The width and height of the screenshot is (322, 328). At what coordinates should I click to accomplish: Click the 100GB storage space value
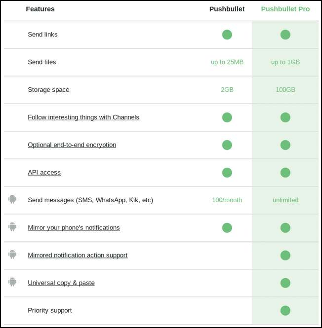pyautogui.click(x=285, y=90)
